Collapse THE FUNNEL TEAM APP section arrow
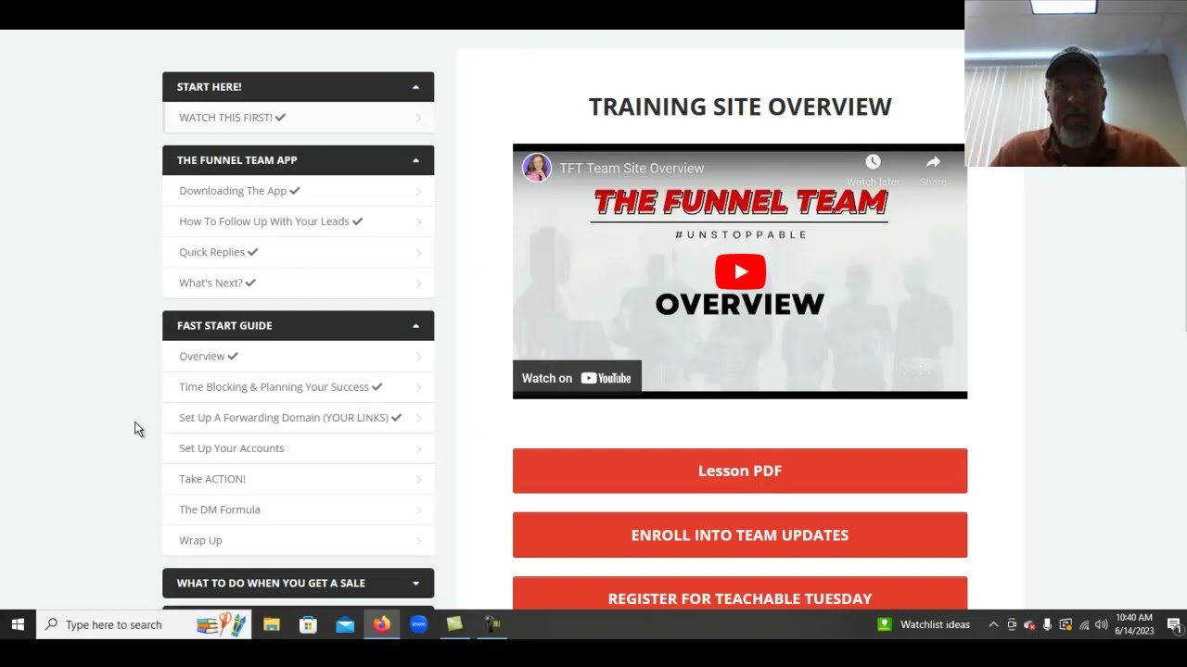The image size is (1187, 667). [415, 160]
